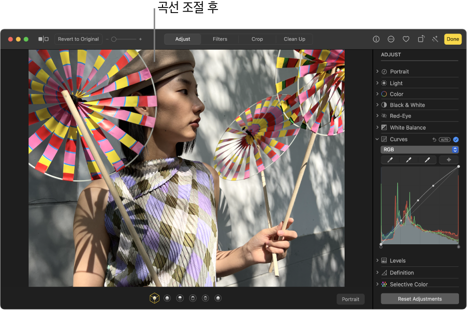Click the Done button
The height and width of the screenshot is (311, 467).
(453, 39)
